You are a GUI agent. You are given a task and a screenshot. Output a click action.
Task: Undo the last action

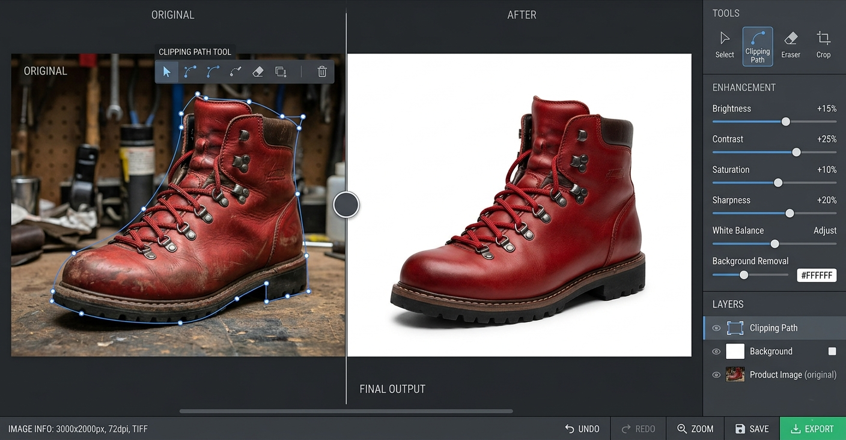[582, 429]
